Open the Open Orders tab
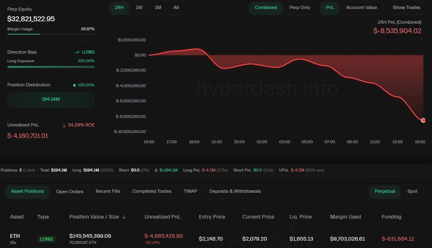432x248 pixels. click(x=70, y=191)
